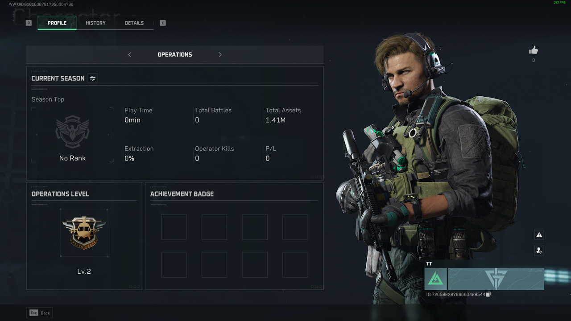571x321 pixels.
Task: Click the Lv.2 helicopter operations badge
Action: pos(84,233)
